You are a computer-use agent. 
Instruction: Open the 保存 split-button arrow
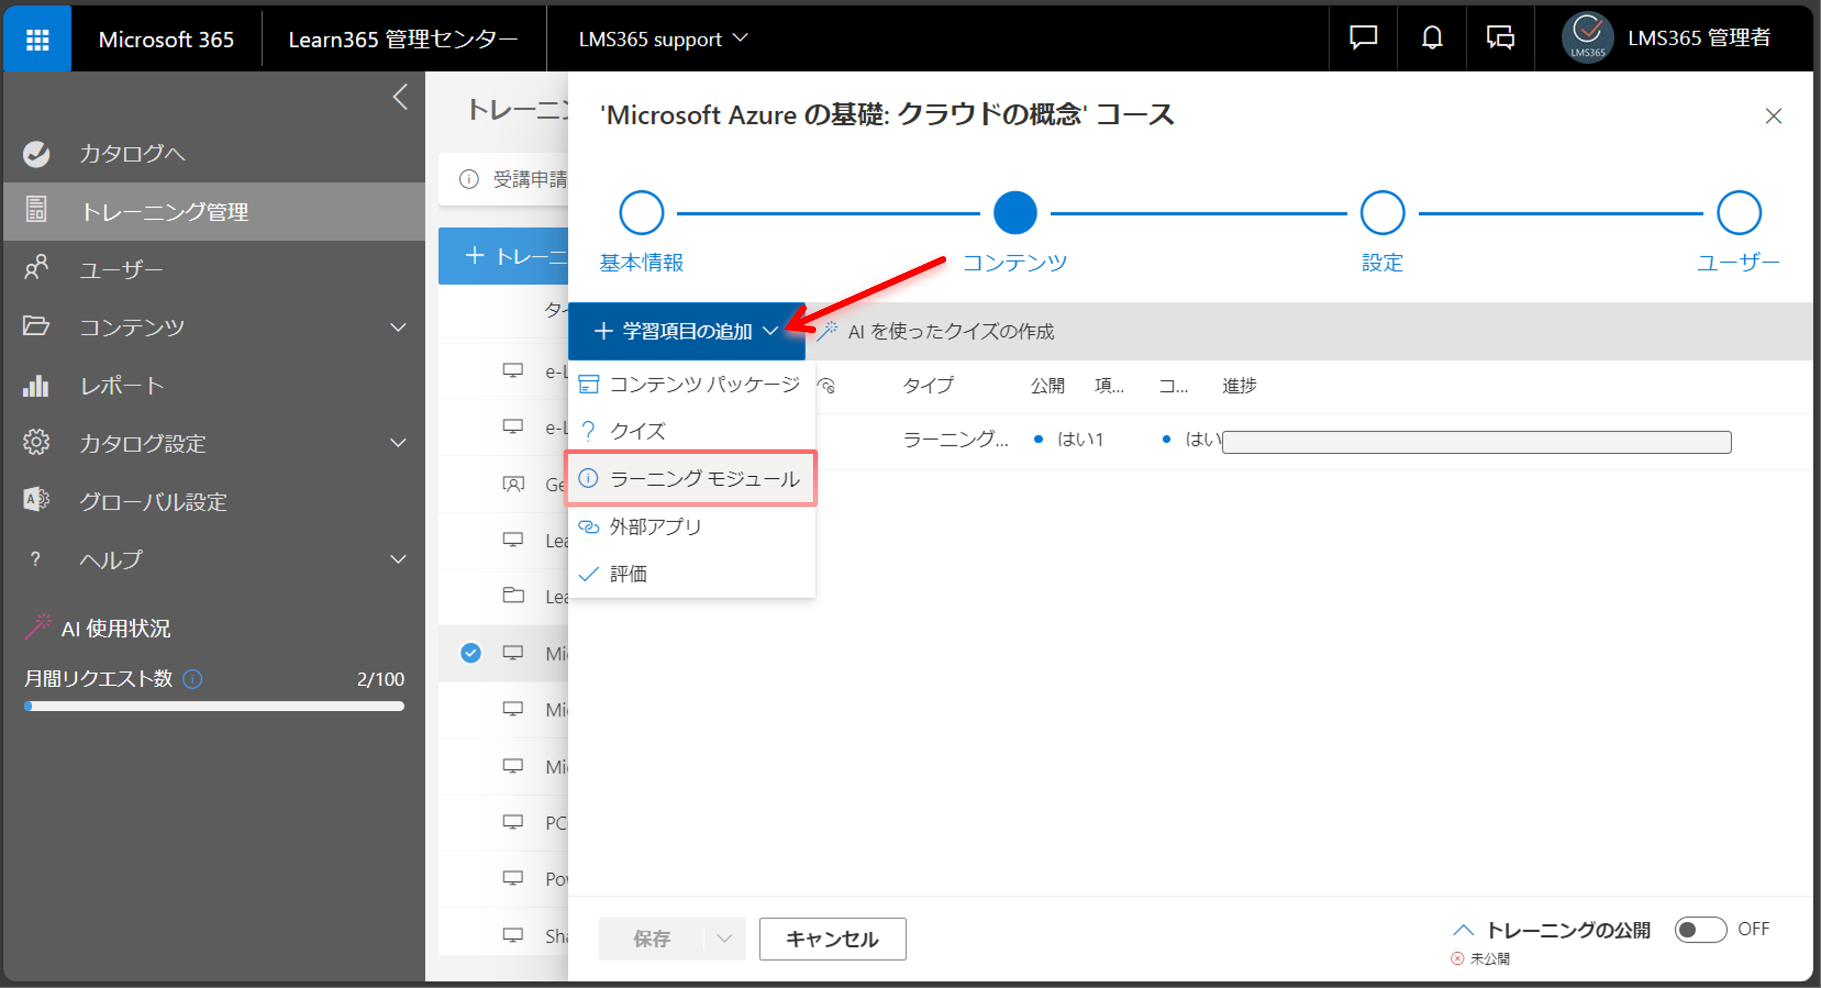point(724,938)
